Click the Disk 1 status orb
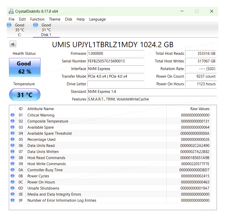Screen dimensions: 226x219 pyautogui.click(x=35, y=25)
